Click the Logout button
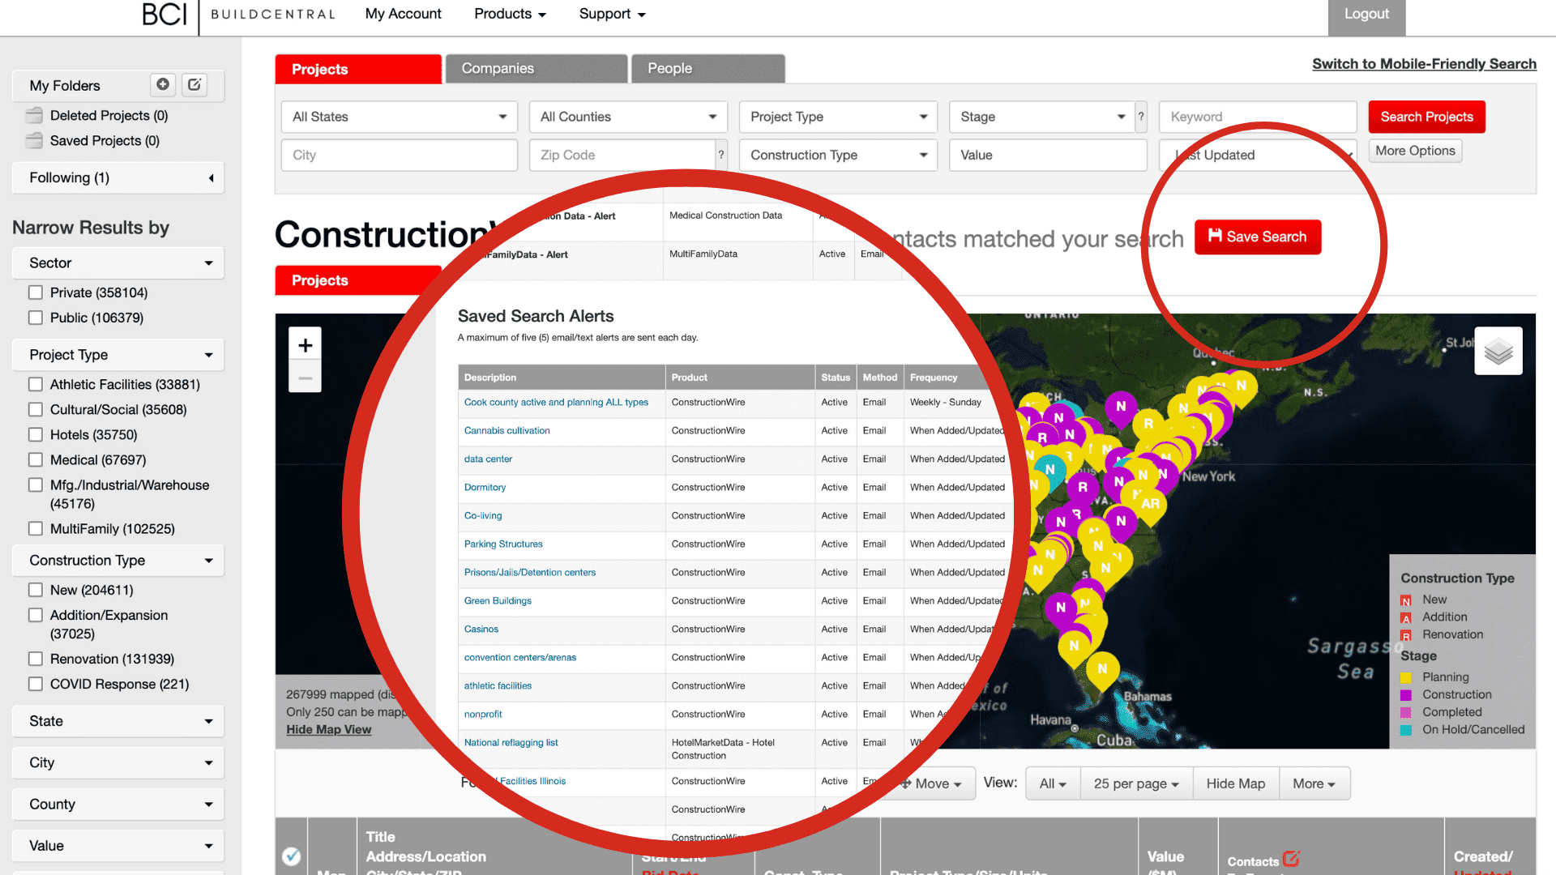The image size is (1556, 875). coord(1366,16)
